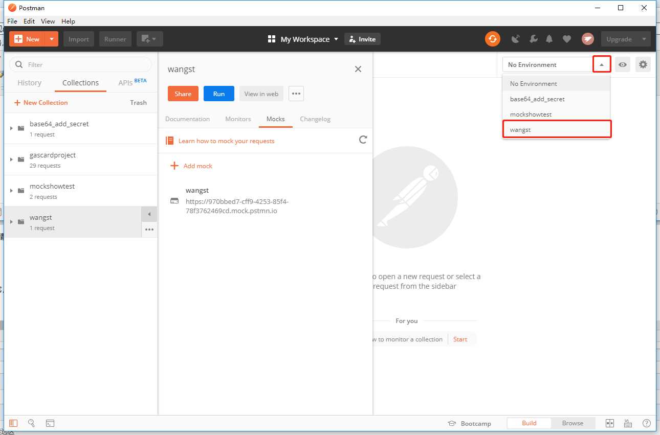Select base64_add_secret environment option
660x435 pixels.
point(557,99)
